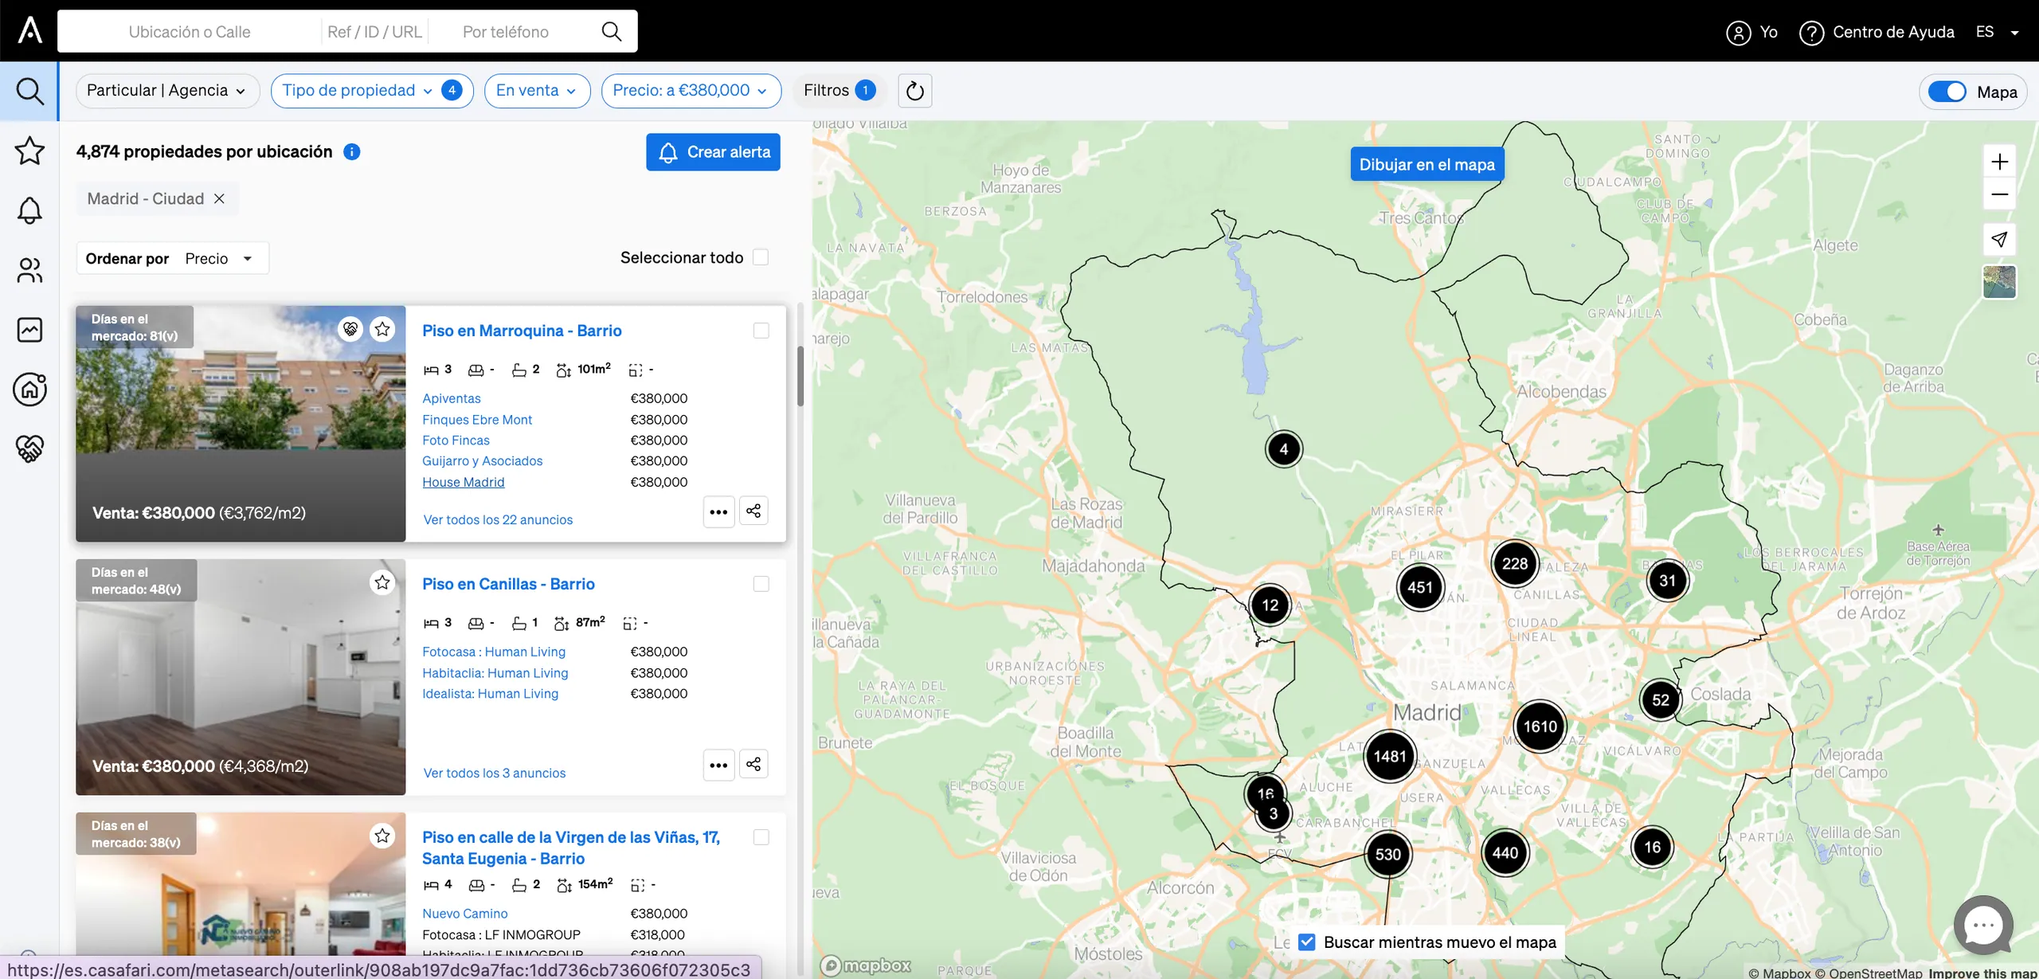Click the Crear alerta button
2039x979 pixels.
pos(713,152)
